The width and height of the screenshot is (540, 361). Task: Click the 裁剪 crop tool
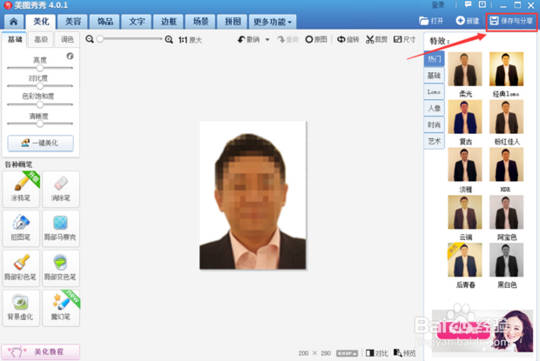coord(376,39)
